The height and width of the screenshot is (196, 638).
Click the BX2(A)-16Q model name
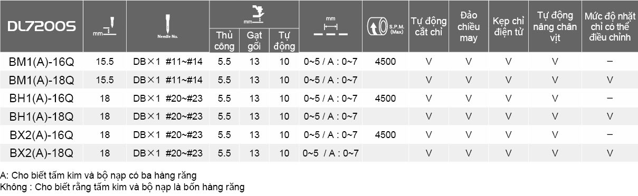pos(42,134)
